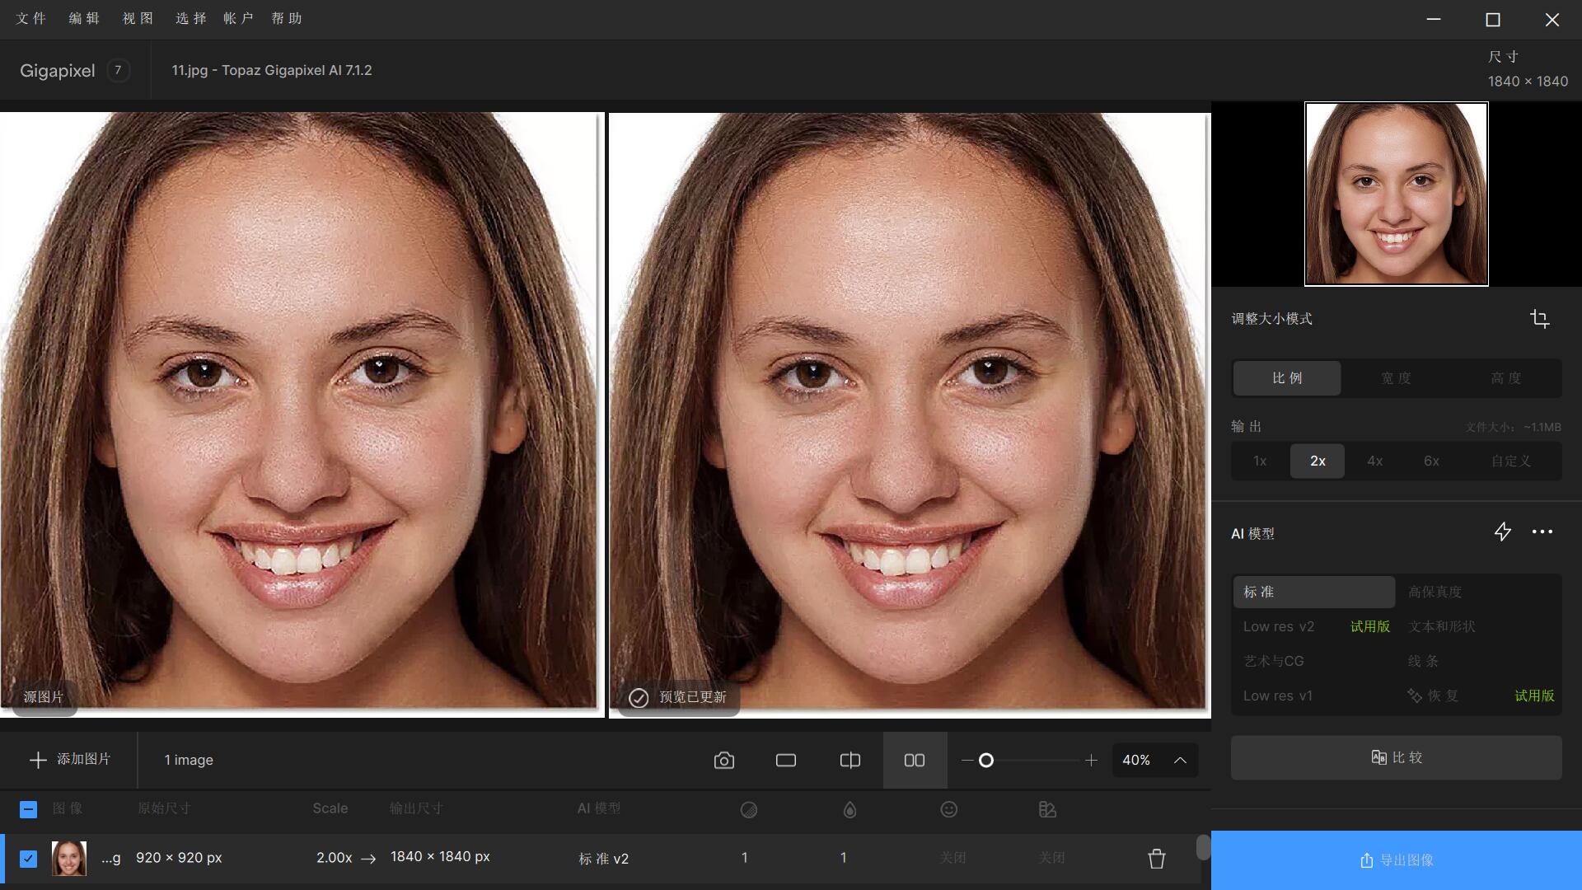Click the 添加图片 add image button
Screen dimensions: 1582x890
70,760
